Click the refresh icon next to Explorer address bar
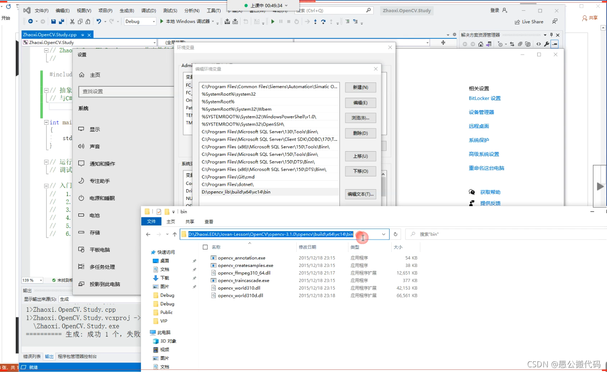The width and height of the screenshot is (607, 372). click(396, 234)
